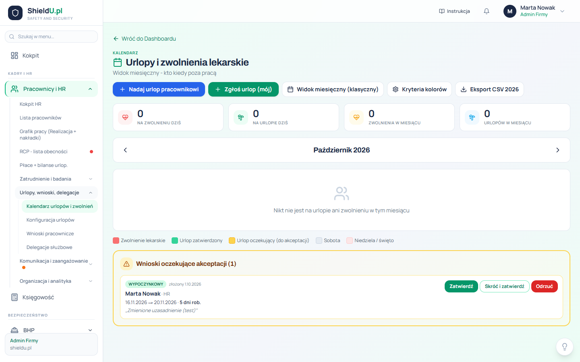The width and height of the screenshot is (580, 362).
Task: Open Delegacje służbowe menu item
Action: pyautogui.click(x=60, y=247)
